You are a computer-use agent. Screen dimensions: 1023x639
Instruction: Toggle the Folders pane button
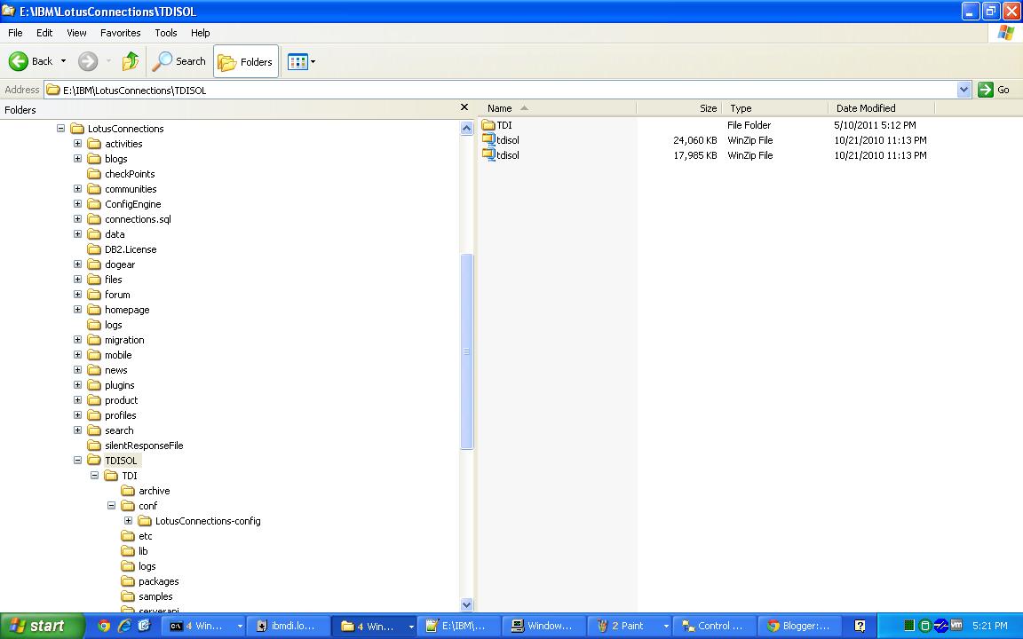[x=246, y=61]
